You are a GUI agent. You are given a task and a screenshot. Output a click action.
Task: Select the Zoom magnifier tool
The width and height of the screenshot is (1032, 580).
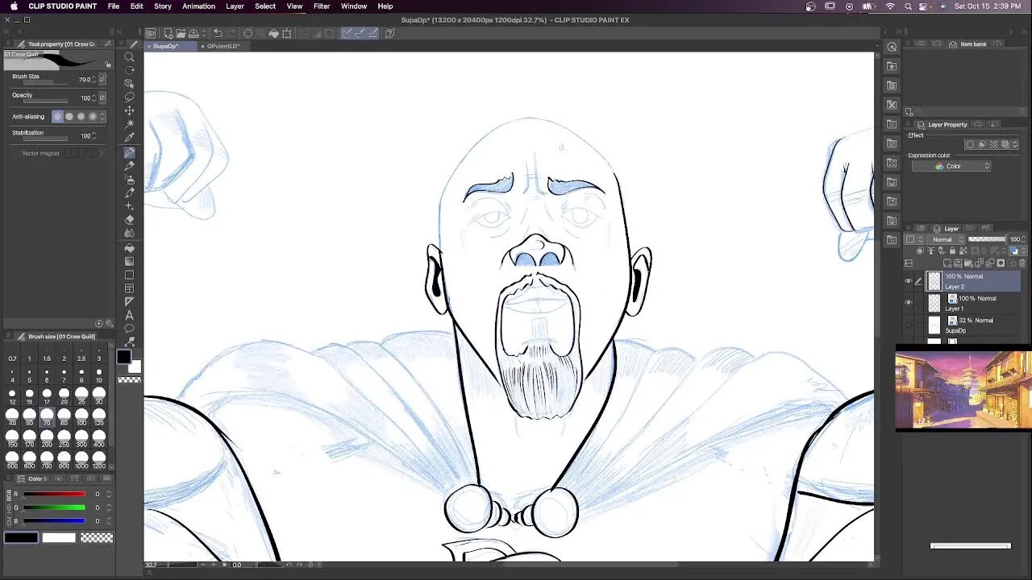[x=129, y=56]
